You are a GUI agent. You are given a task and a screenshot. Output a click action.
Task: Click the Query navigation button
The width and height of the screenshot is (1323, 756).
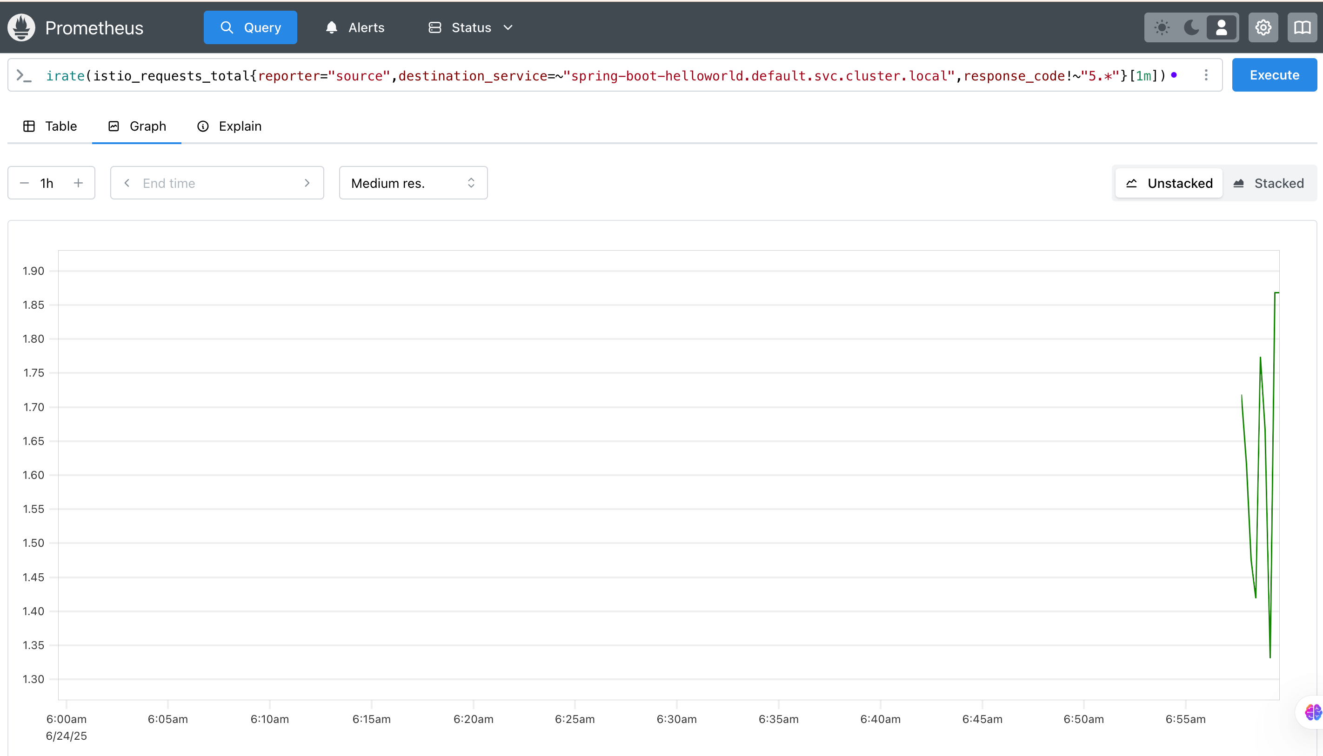click(x=250, y=27)
